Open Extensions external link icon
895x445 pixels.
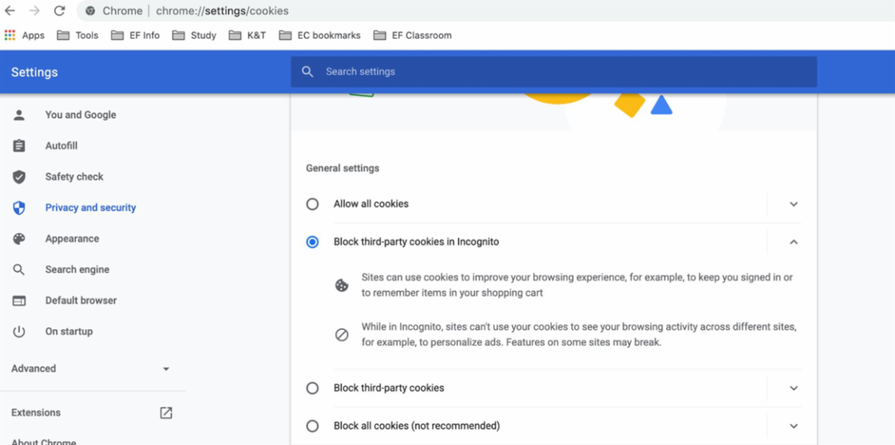pyautogui.click(x=166, y=412)
